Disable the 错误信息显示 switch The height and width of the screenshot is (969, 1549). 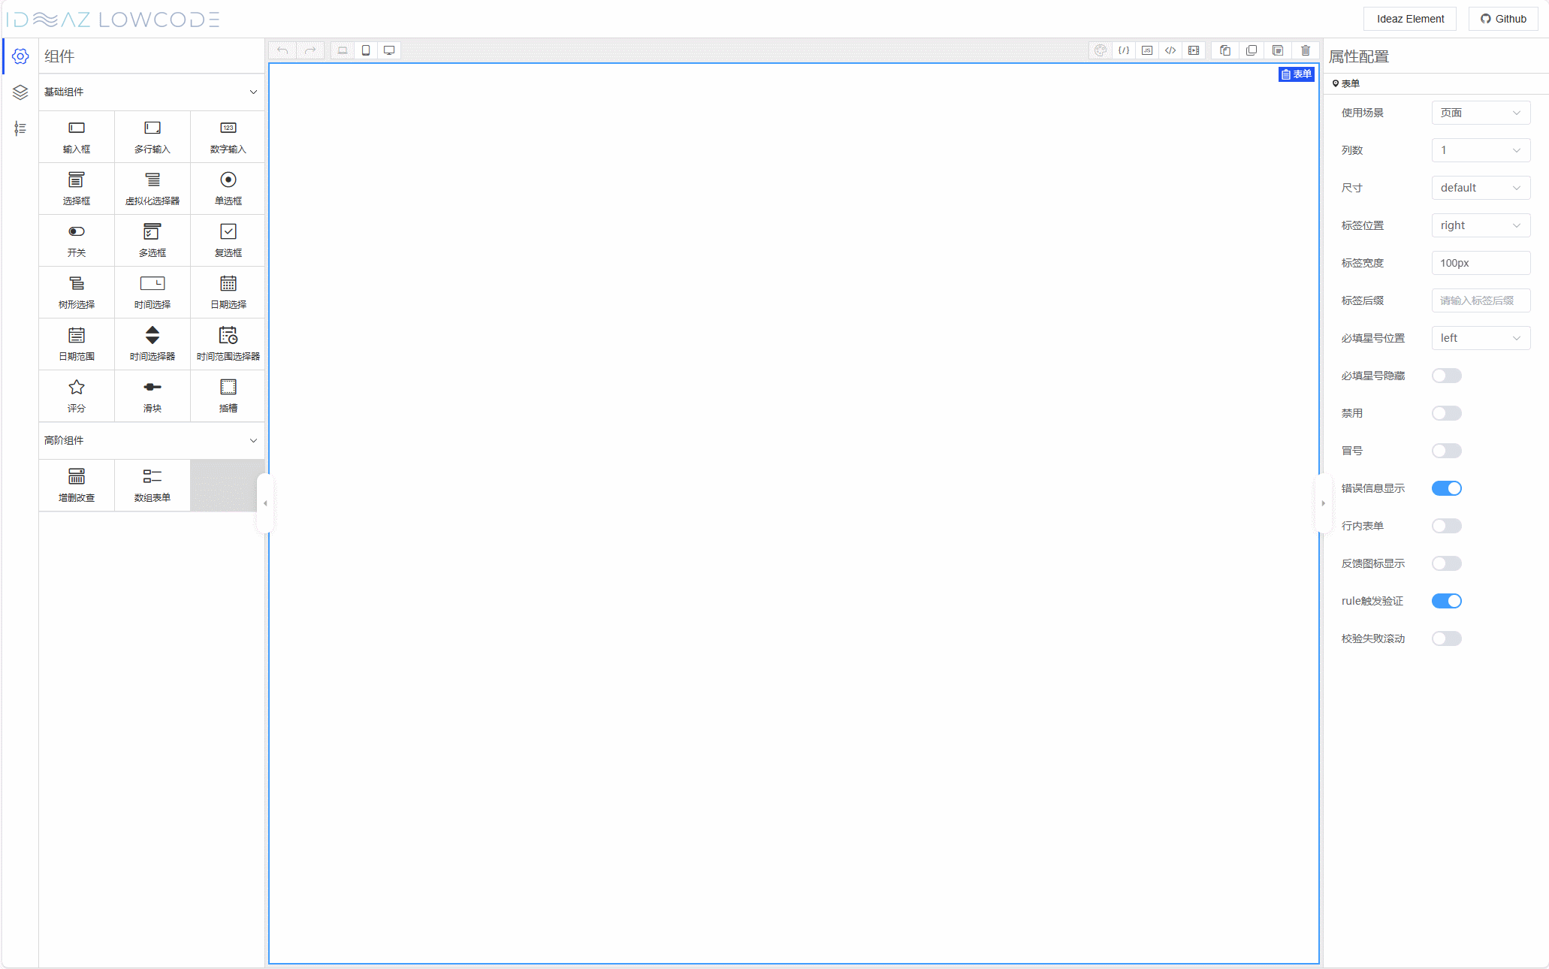point(1446,488)
